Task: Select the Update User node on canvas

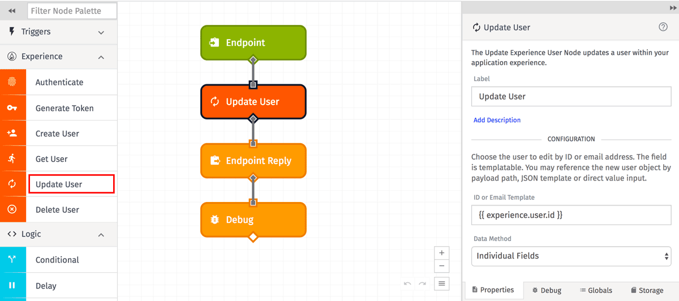Action: click(x=253, y=102)
